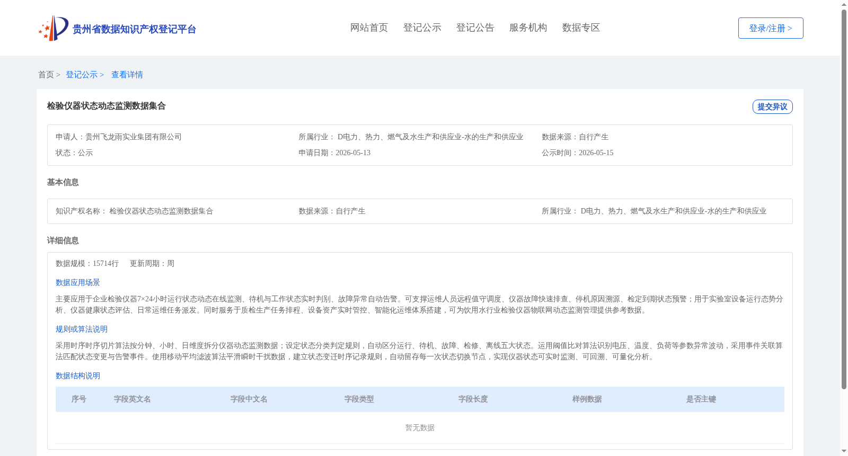Go to 首页 in breadcrumb
The height and width of the screenshot is (456, 848).
[46, 75]
